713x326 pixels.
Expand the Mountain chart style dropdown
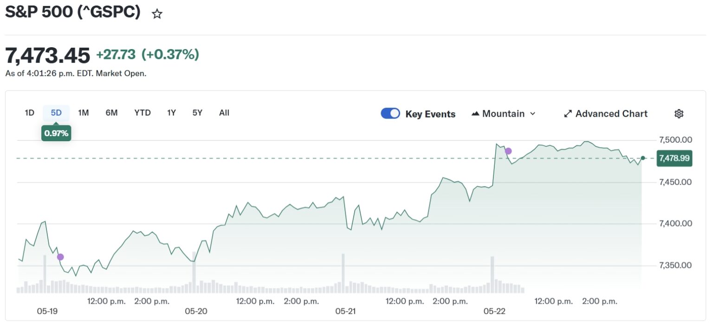pos(504,114)
